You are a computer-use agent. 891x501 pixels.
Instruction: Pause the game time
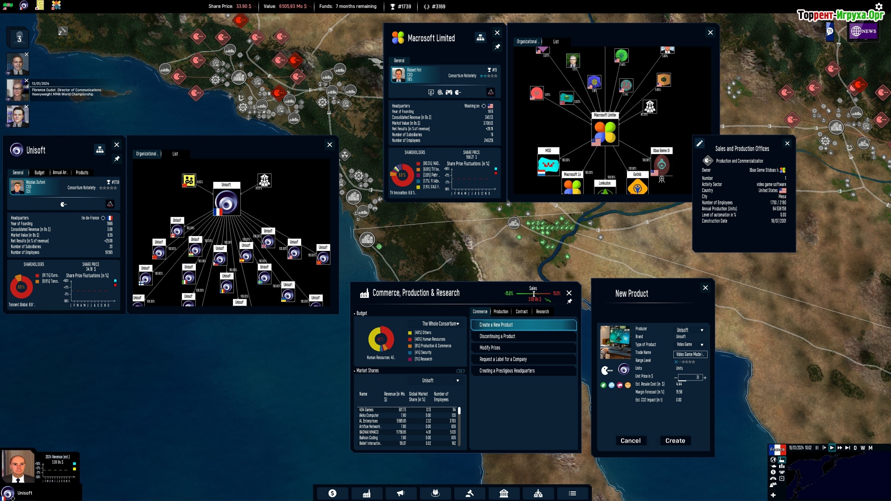point(817,448)
